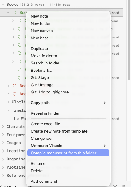Click the tag icon on the highlighted Book folder

tap(14, 12)
